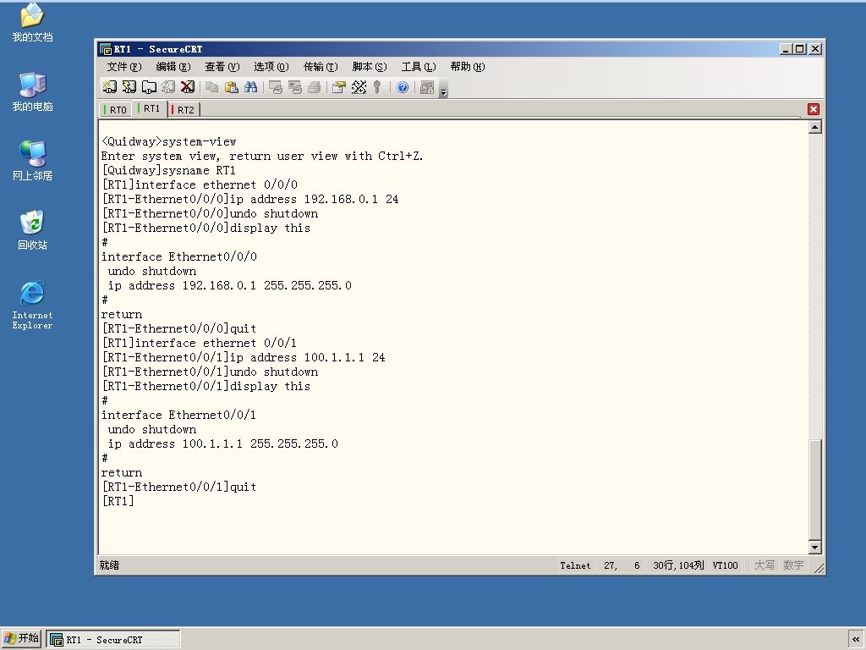The image size is (866, 650).
Task: Open Help with blue question icon
Action: point(403,87)
